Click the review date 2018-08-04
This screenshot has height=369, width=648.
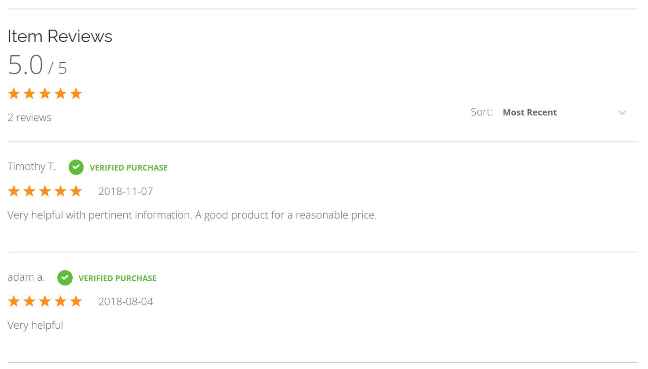126,302
